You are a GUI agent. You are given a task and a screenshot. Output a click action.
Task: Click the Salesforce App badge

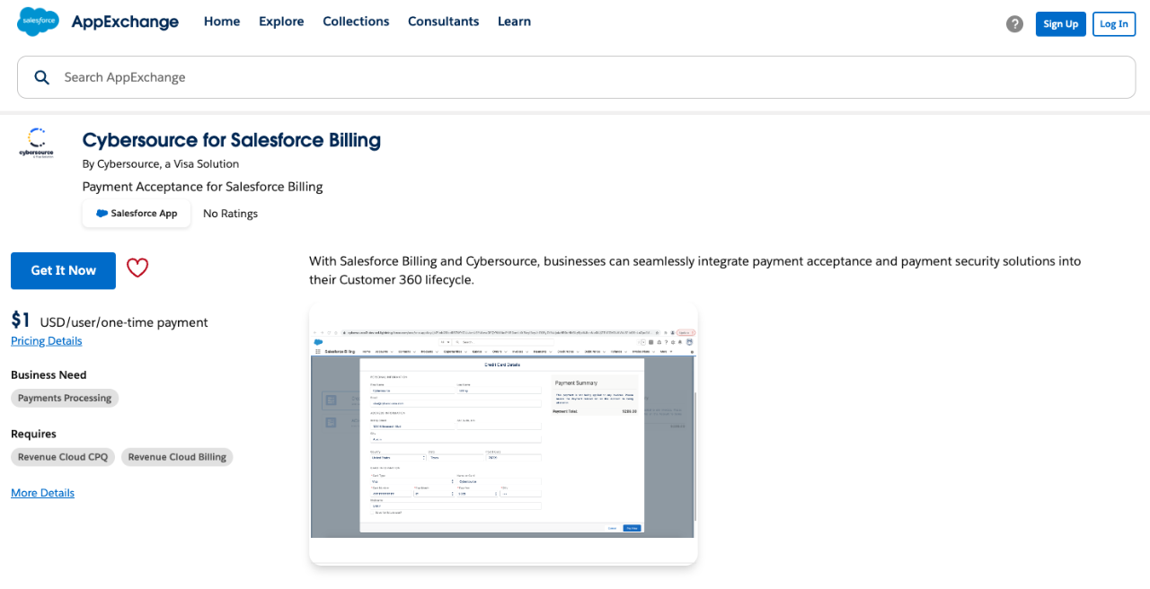(x=137, y=214)
